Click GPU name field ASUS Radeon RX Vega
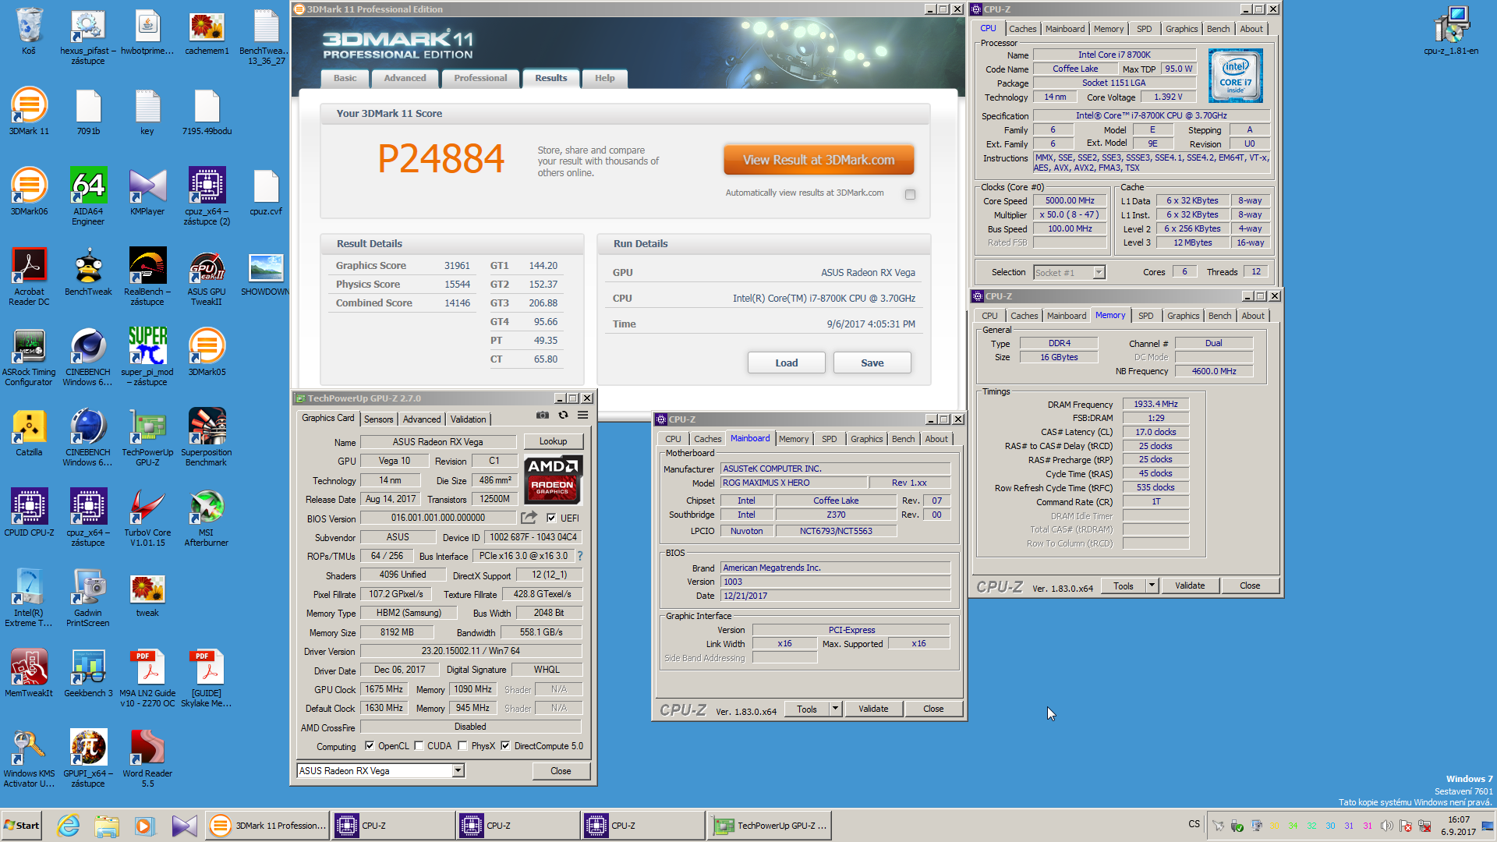The height and width of the screenshot is (842, 1497). point(438,442)
